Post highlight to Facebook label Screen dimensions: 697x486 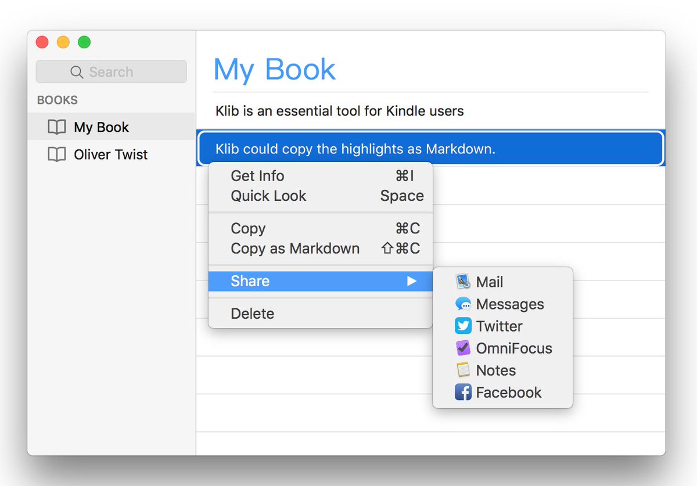(x=509, y=393)
